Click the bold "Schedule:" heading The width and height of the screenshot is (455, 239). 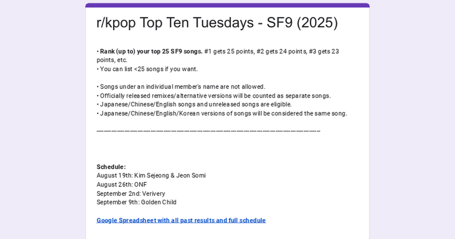[111, 167]
